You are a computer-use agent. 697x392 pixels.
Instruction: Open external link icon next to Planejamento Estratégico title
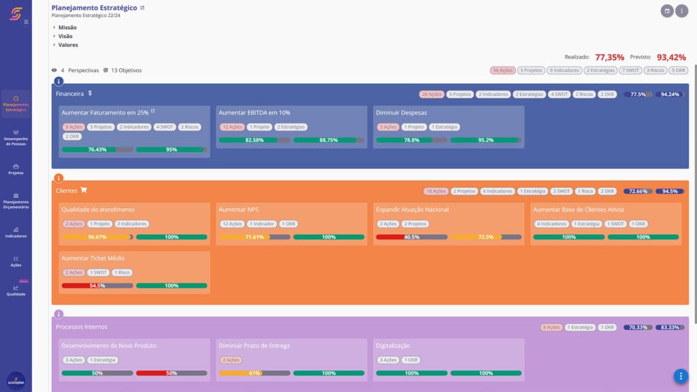tap(142, 7)
